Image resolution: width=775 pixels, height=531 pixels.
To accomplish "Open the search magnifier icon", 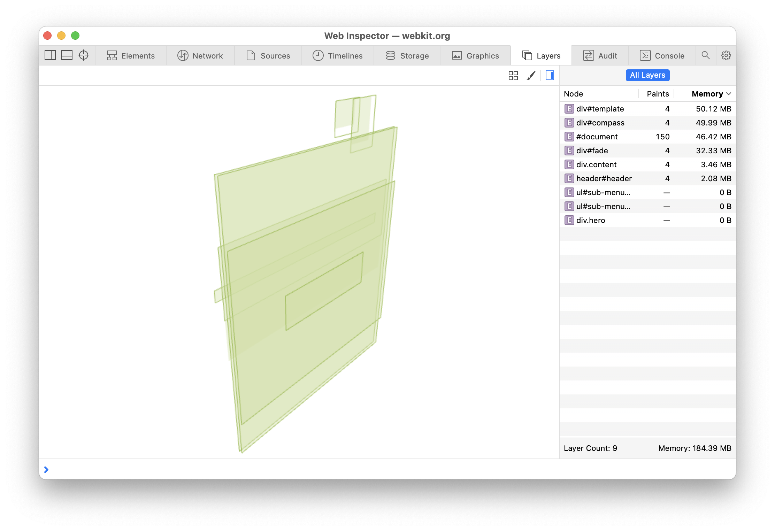I will click(x=706, y=55).
